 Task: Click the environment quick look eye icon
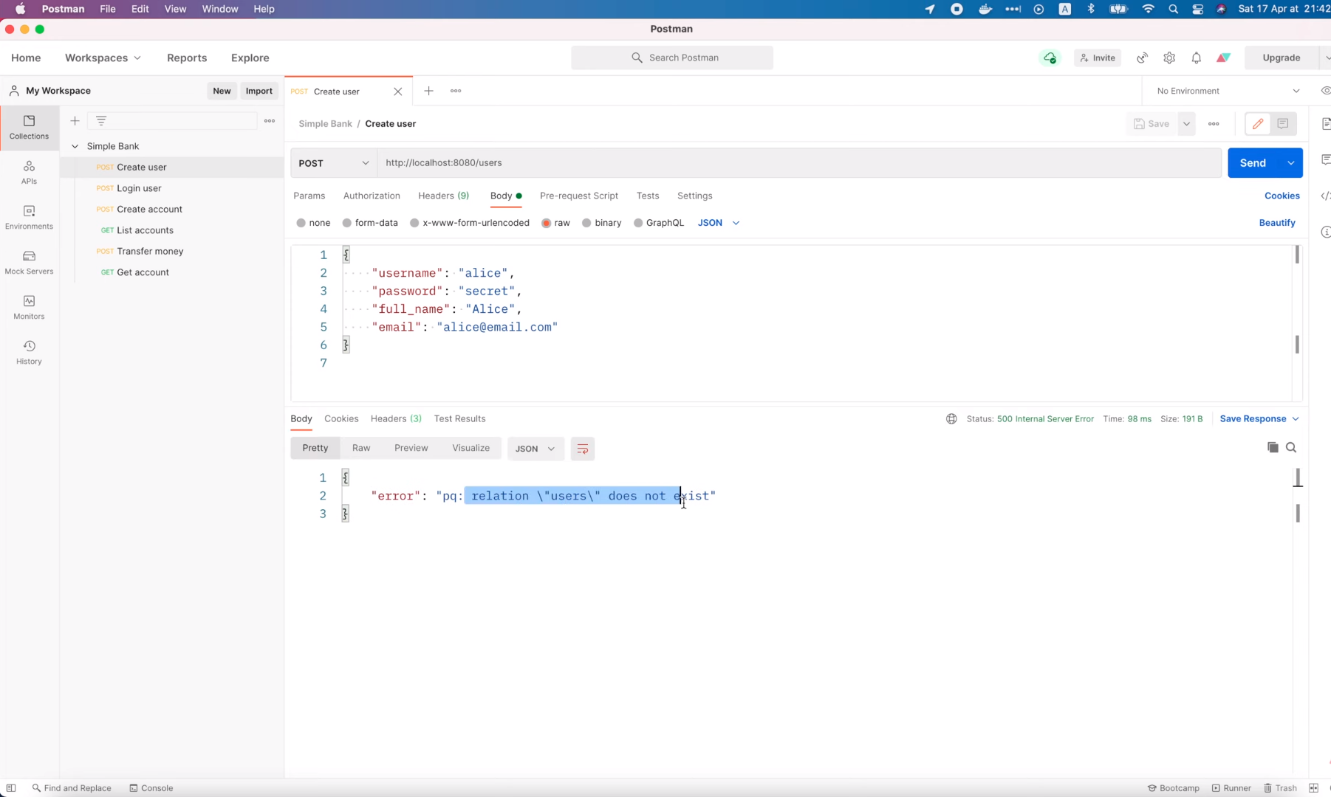coord(1325,91)
